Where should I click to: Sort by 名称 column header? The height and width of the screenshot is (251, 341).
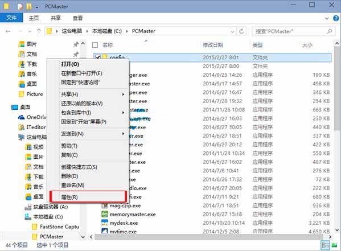[108, 45]
